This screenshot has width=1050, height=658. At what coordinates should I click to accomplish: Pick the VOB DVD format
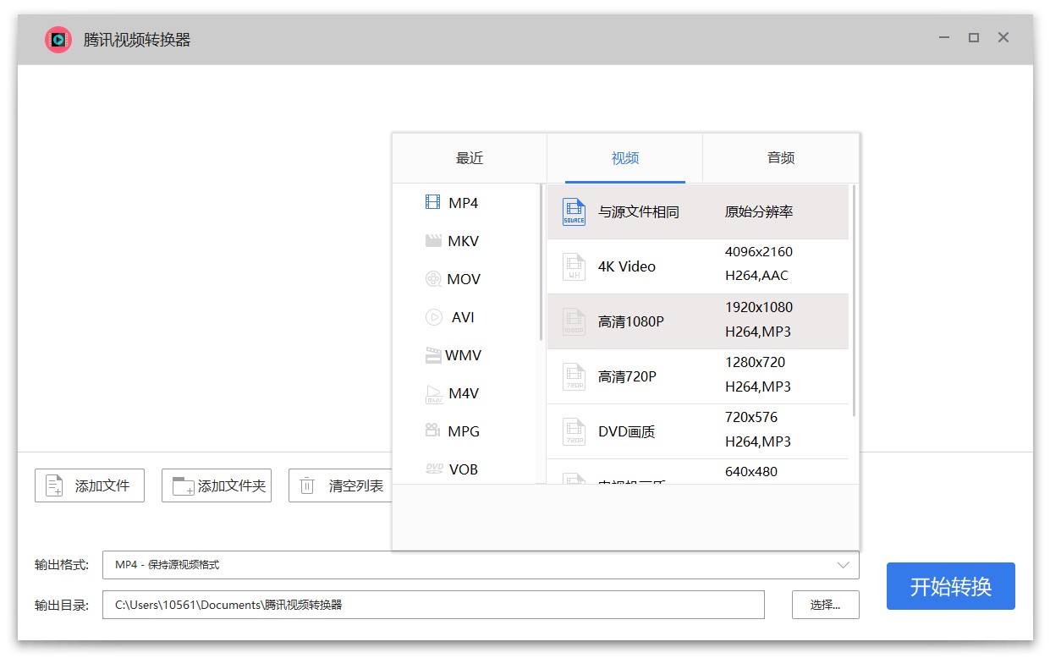453,469
